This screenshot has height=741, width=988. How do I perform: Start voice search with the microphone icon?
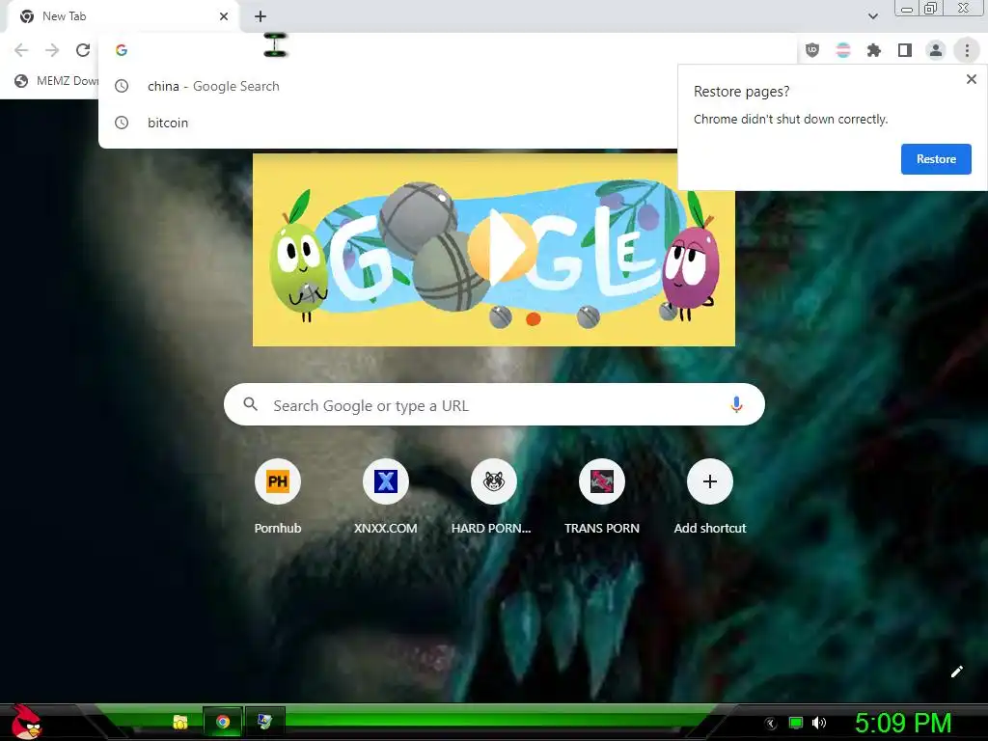coord(736,404)
